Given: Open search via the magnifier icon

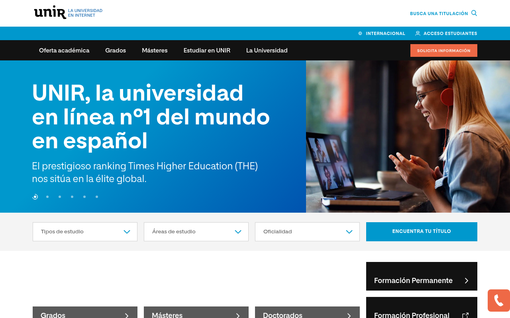Looking at the screenshot, I should pyautogui.click(x=474, y=13).
